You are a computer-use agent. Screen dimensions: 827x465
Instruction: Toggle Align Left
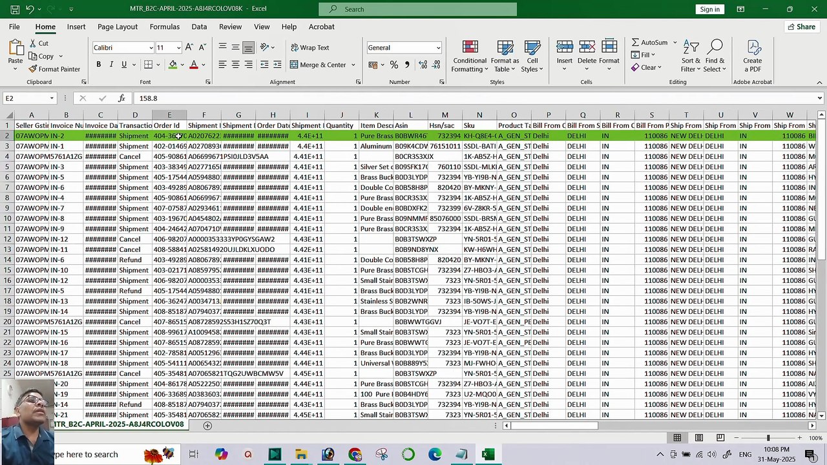click(x=222, y=65)
